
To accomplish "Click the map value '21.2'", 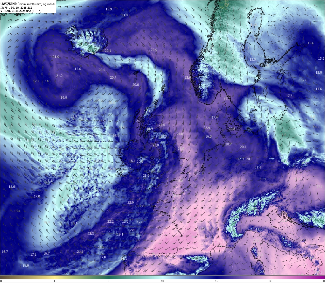I will [59, 76].
